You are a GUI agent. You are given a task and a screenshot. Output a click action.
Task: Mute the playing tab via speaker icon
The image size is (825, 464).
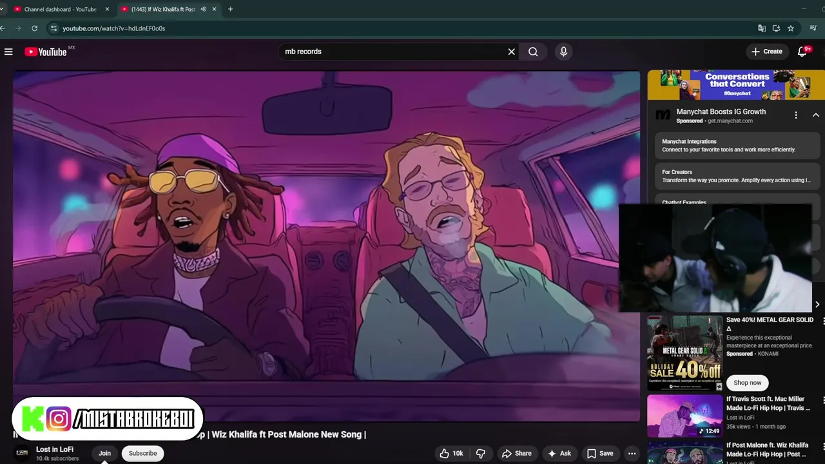pos(203,9)
